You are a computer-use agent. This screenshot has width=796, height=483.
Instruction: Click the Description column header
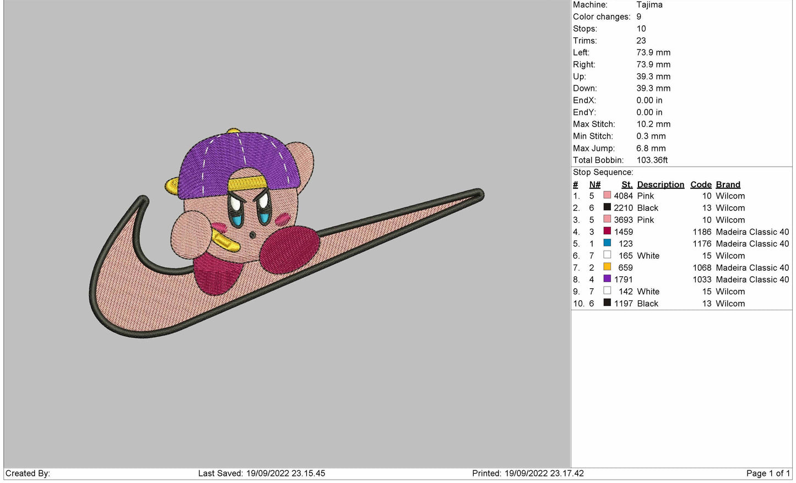[x=660, y=185]
